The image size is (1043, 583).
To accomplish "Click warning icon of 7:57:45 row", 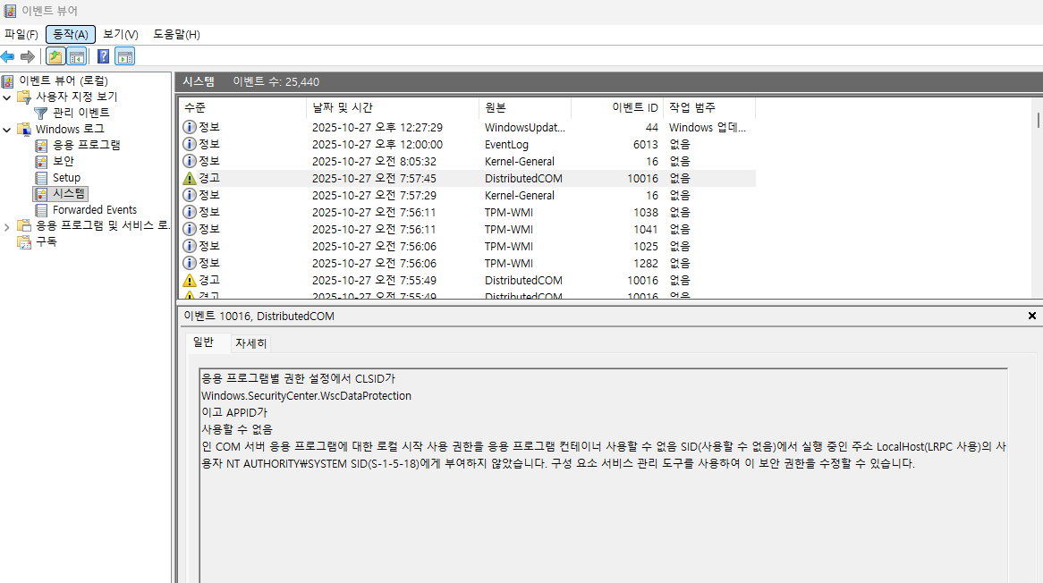I will click(190, 179).
